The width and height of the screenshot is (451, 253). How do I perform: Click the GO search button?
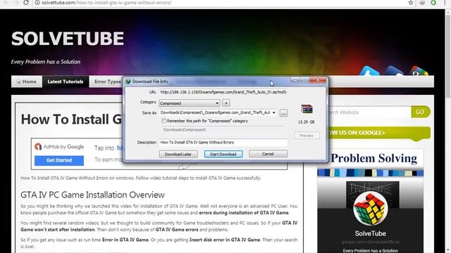tap(420, 112)
